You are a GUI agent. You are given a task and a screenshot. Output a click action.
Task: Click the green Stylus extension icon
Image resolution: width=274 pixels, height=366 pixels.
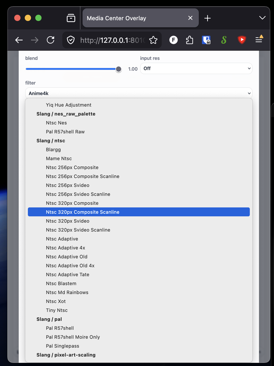click(224, 40)
